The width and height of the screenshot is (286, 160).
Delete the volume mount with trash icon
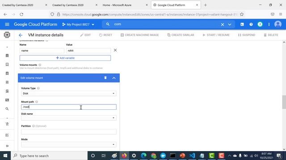pos(105,78)
